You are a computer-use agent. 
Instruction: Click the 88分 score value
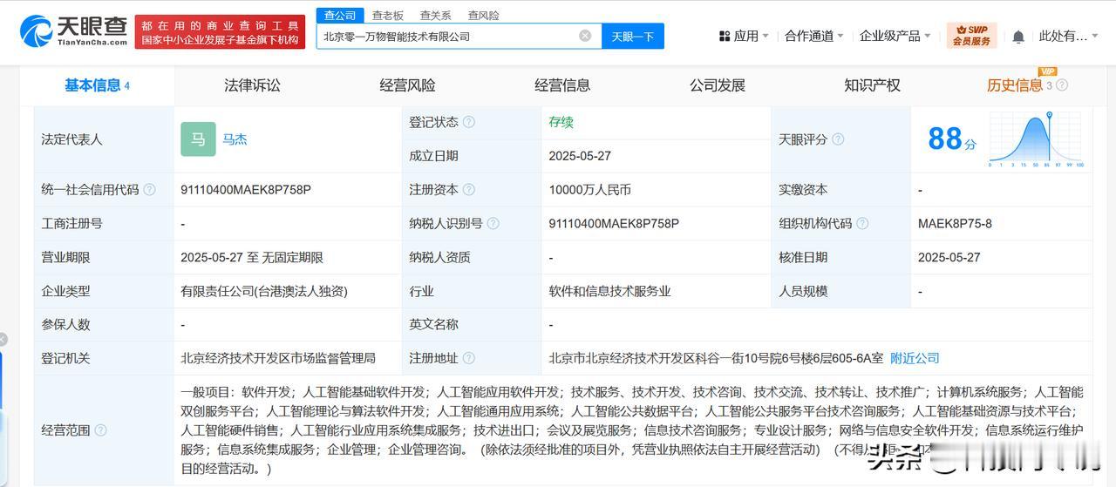tap(952, 139)
